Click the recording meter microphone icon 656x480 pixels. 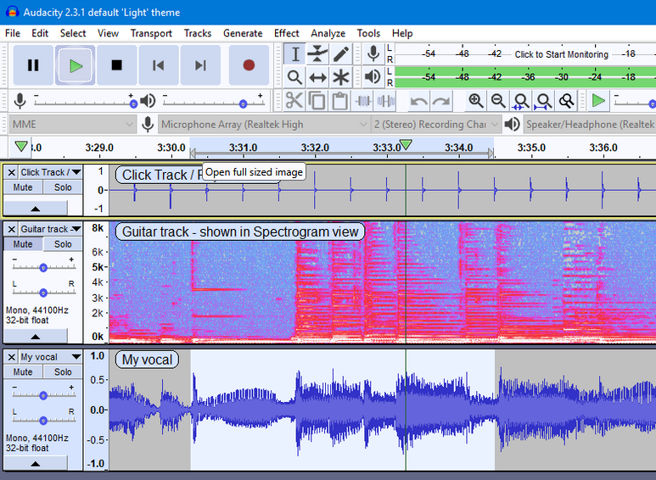coord(373,54)
